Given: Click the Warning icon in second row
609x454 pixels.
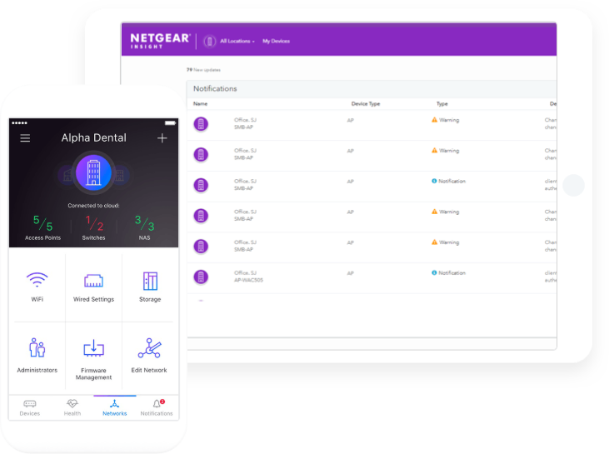Looking at the screenshot, I should click(x=434, y=150).
